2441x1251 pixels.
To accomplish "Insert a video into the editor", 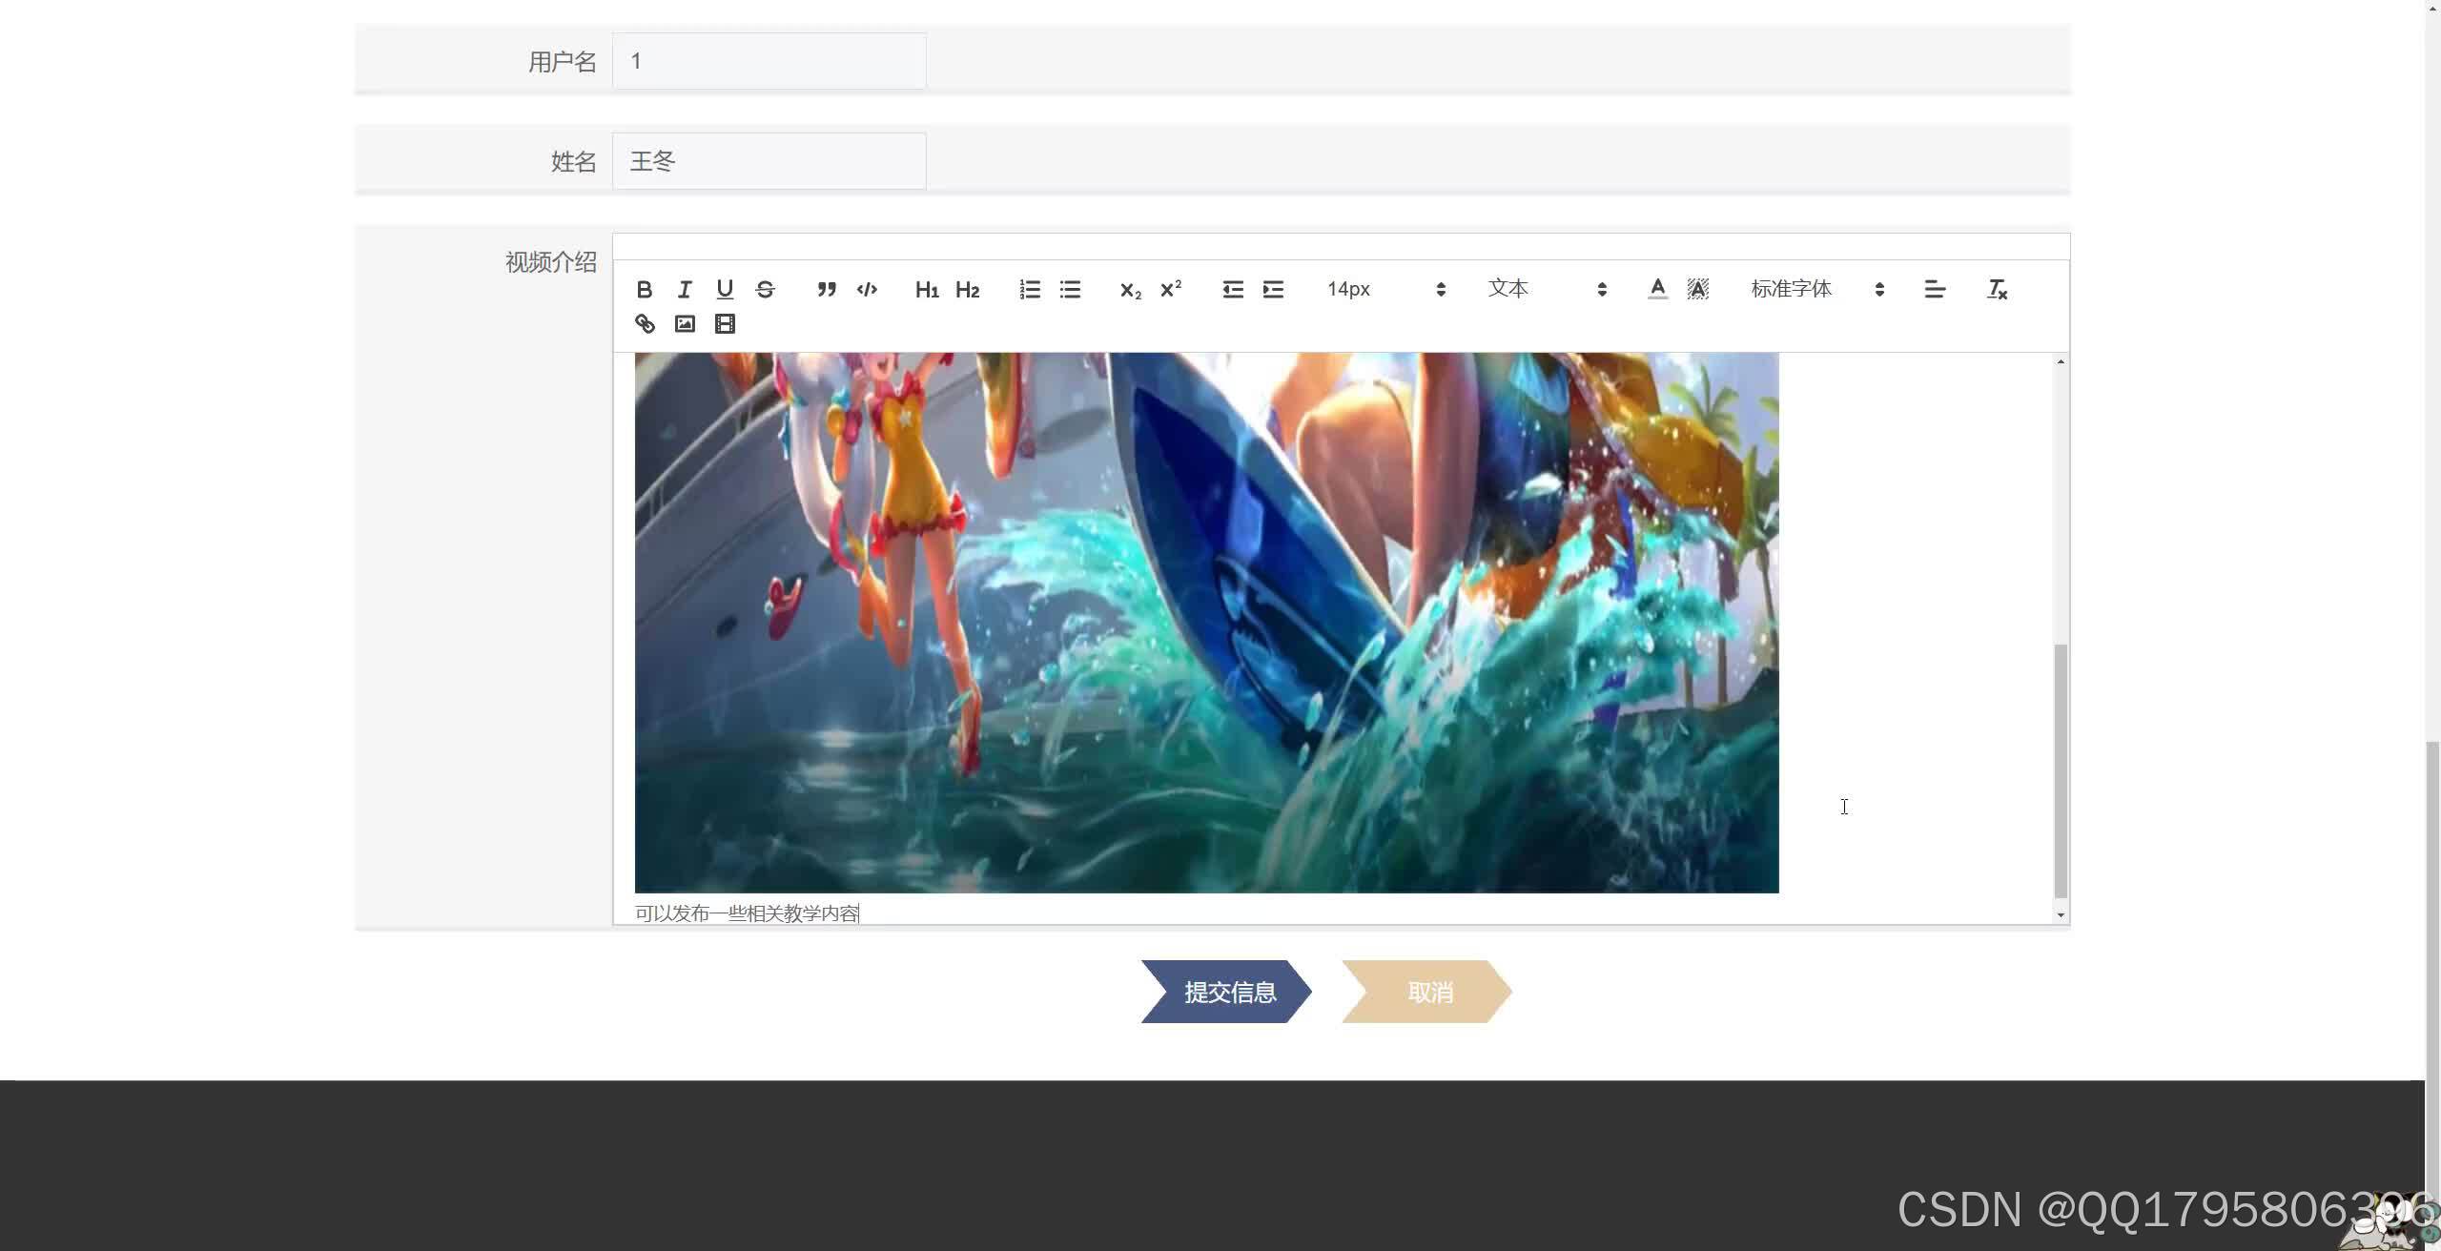I will [724, 323].
